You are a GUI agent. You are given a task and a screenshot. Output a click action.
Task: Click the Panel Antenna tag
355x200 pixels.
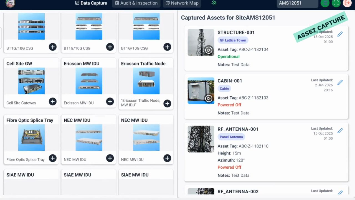(x=231, y=137)
